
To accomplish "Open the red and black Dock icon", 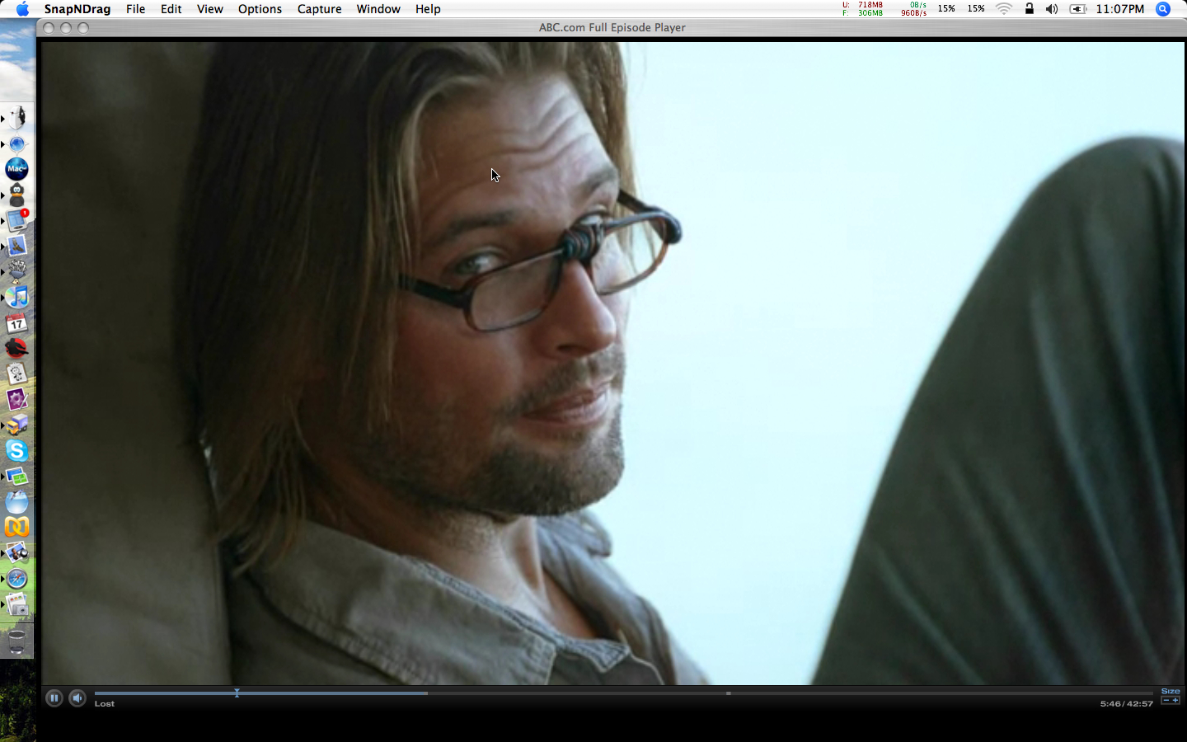I will (x=16, y=348).
